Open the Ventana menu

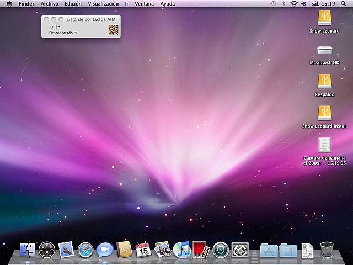coord(145,4)
